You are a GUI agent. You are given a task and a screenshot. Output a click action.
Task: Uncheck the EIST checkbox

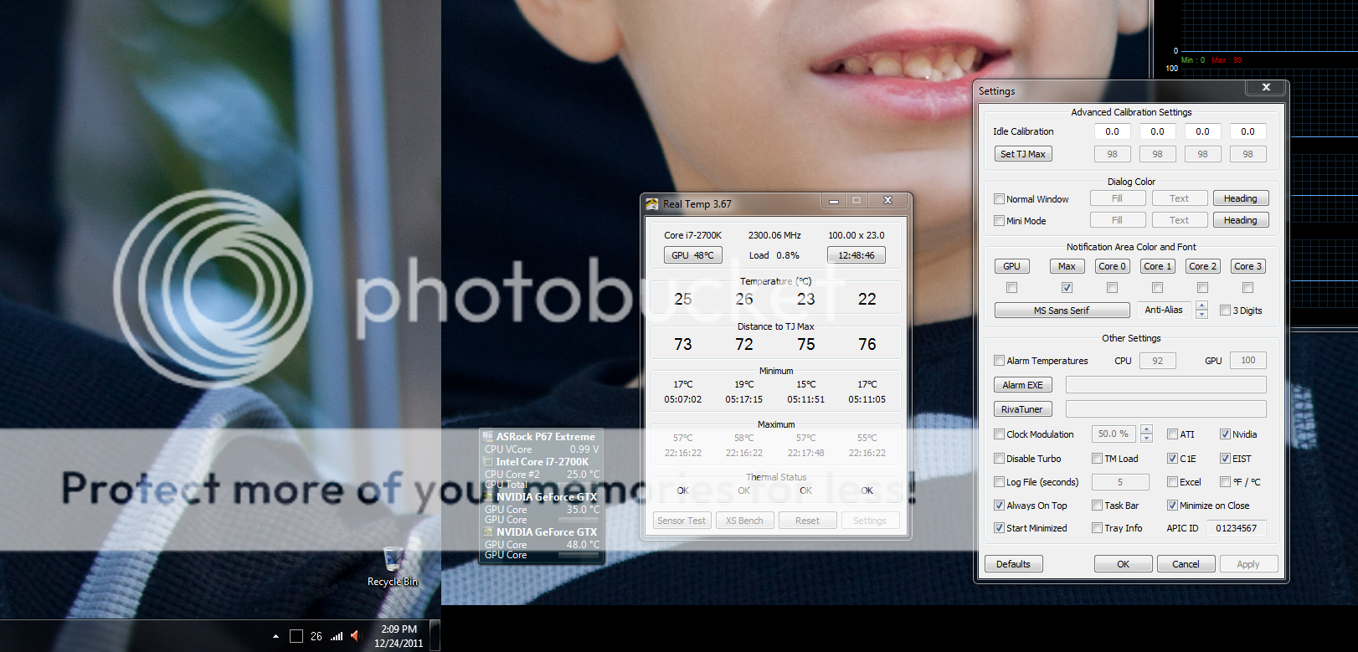pos(1225,459)
